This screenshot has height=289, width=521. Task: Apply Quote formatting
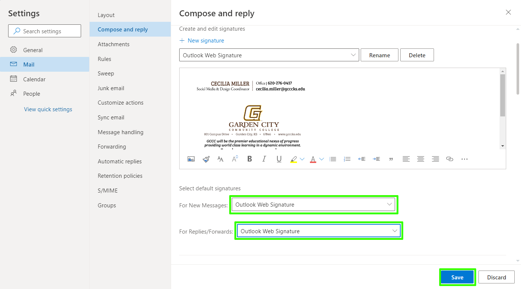(x=391, y=159)
